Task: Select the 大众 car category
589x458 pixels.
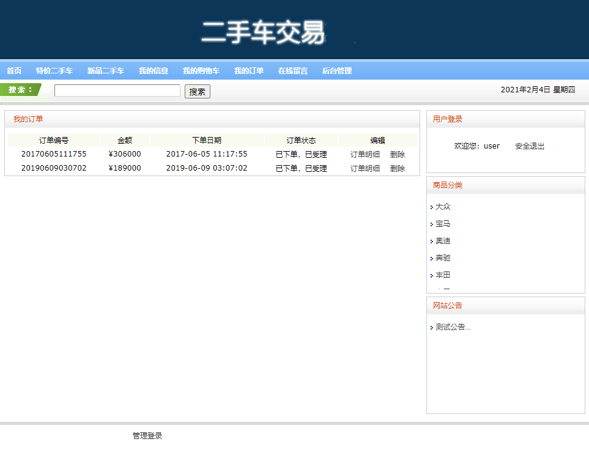Action: point(443,207)
